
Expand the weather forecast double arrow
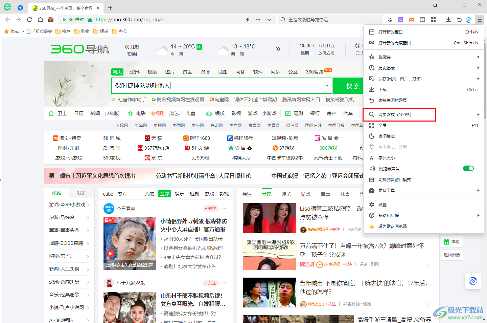click(x=278, y=49)
